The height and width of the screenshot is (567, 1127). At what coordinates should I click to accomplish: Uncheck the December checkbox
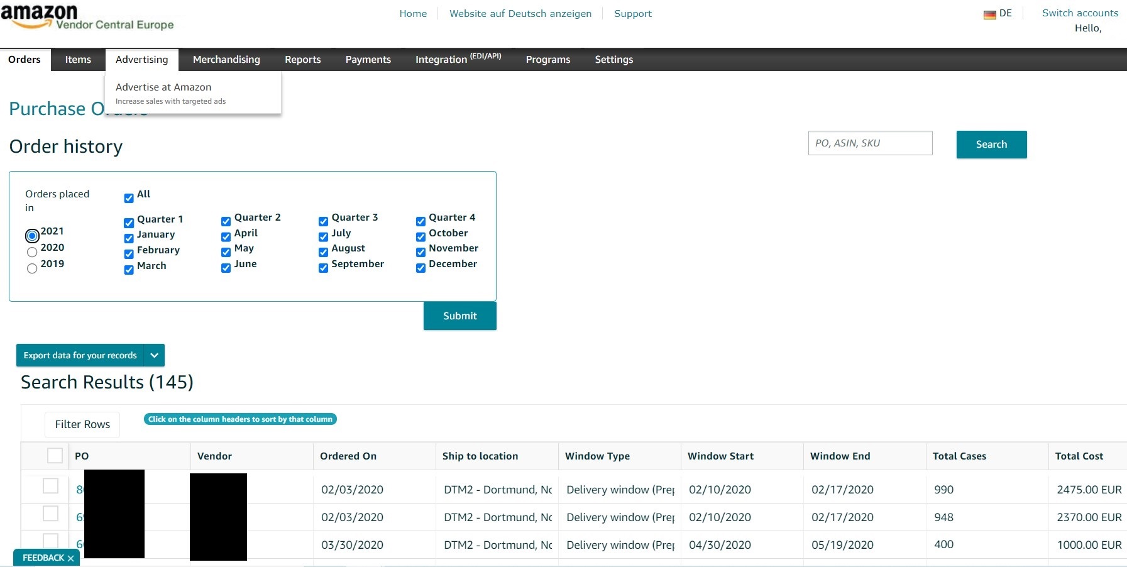421,268
